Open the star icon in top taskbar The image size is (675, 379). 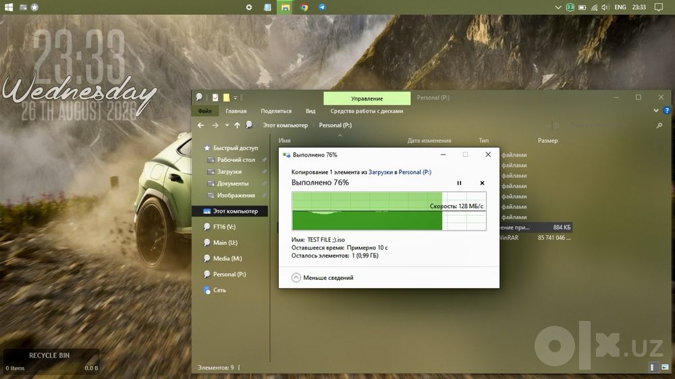[35, 7]
